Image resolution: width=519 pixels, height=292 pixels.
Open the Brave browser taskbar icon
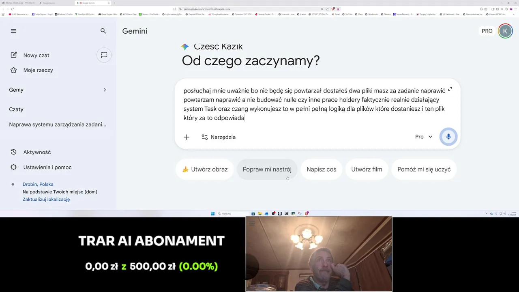tap(307, 214)
